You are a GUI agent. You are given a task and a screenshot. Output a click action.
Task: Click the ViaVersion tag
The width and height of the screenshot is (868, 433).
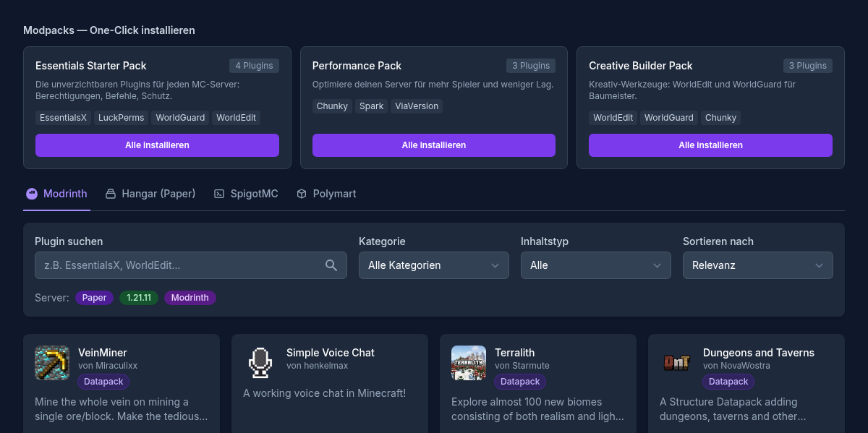point(417,106)
